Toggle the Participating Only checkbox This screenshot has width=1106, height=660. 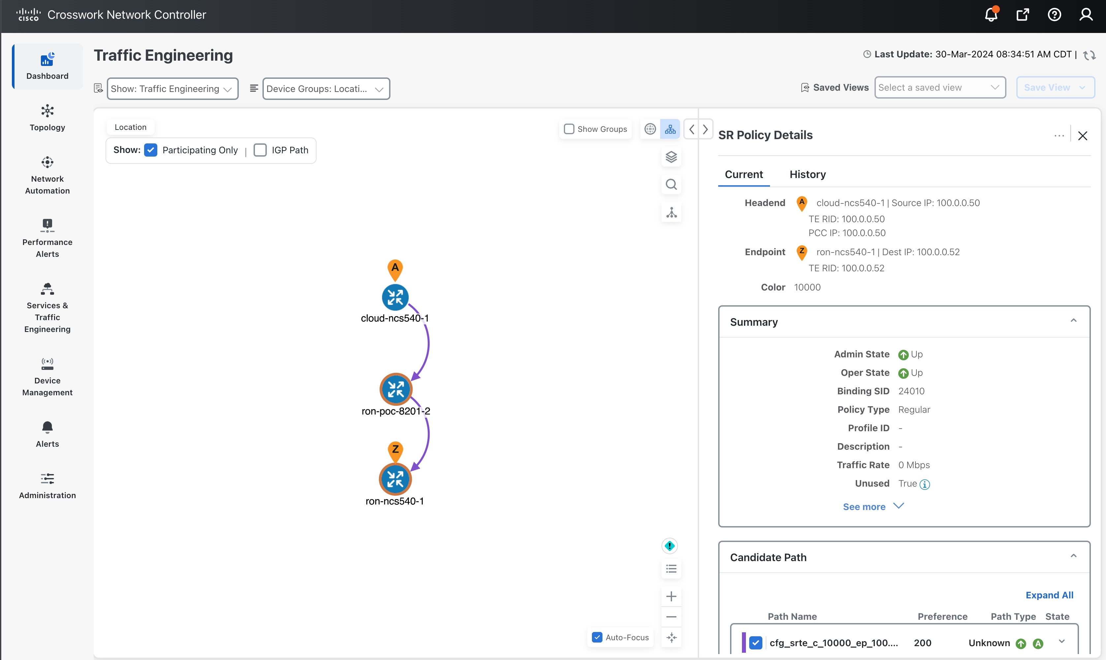pyautogui.click(x=151, y=150)
